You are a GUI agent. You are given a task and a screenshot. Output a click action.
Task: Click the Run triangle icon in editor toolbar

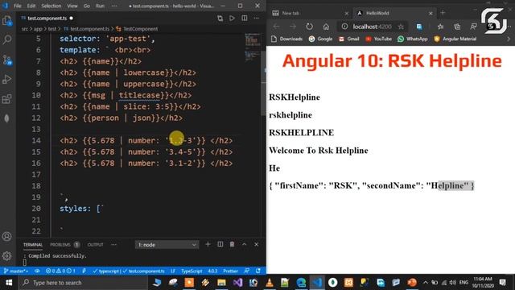click(x=233, y=19)
